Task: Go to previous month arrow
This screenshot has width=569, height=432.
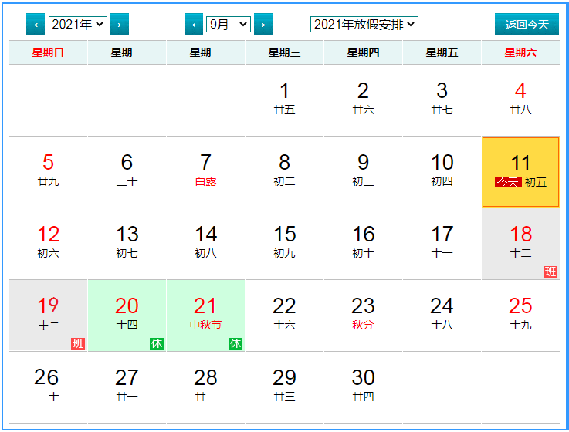Action: tap(194, 25)
